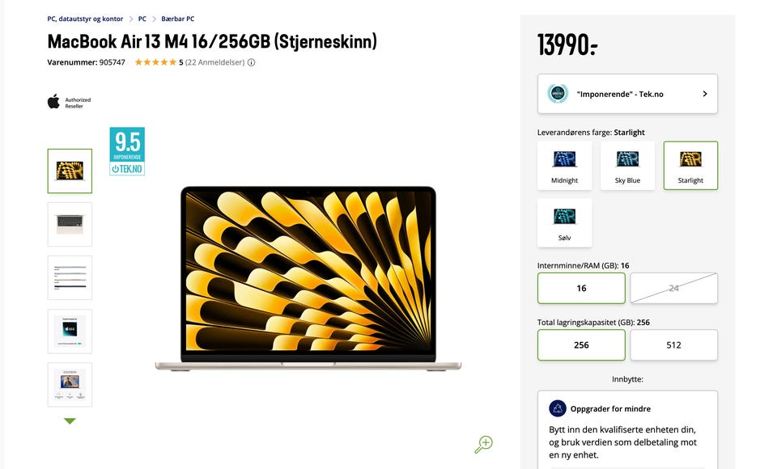Go to Bærbar PC breadcrumb
Viewport: 777px width, 469px height.
(x=178, y=19)
